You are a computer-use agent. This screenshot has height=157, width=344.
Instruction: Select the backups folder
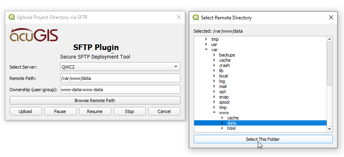[x=227, y=55]
